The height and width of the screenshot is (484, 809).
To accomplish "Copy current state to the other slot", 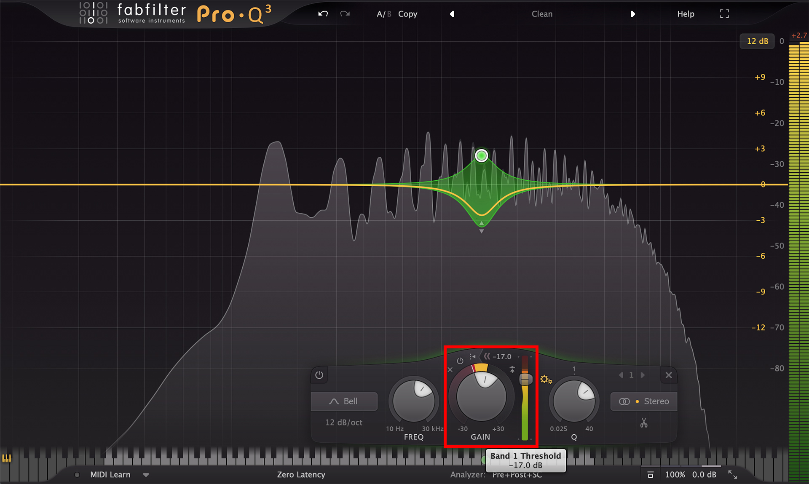I will [407, 14].
